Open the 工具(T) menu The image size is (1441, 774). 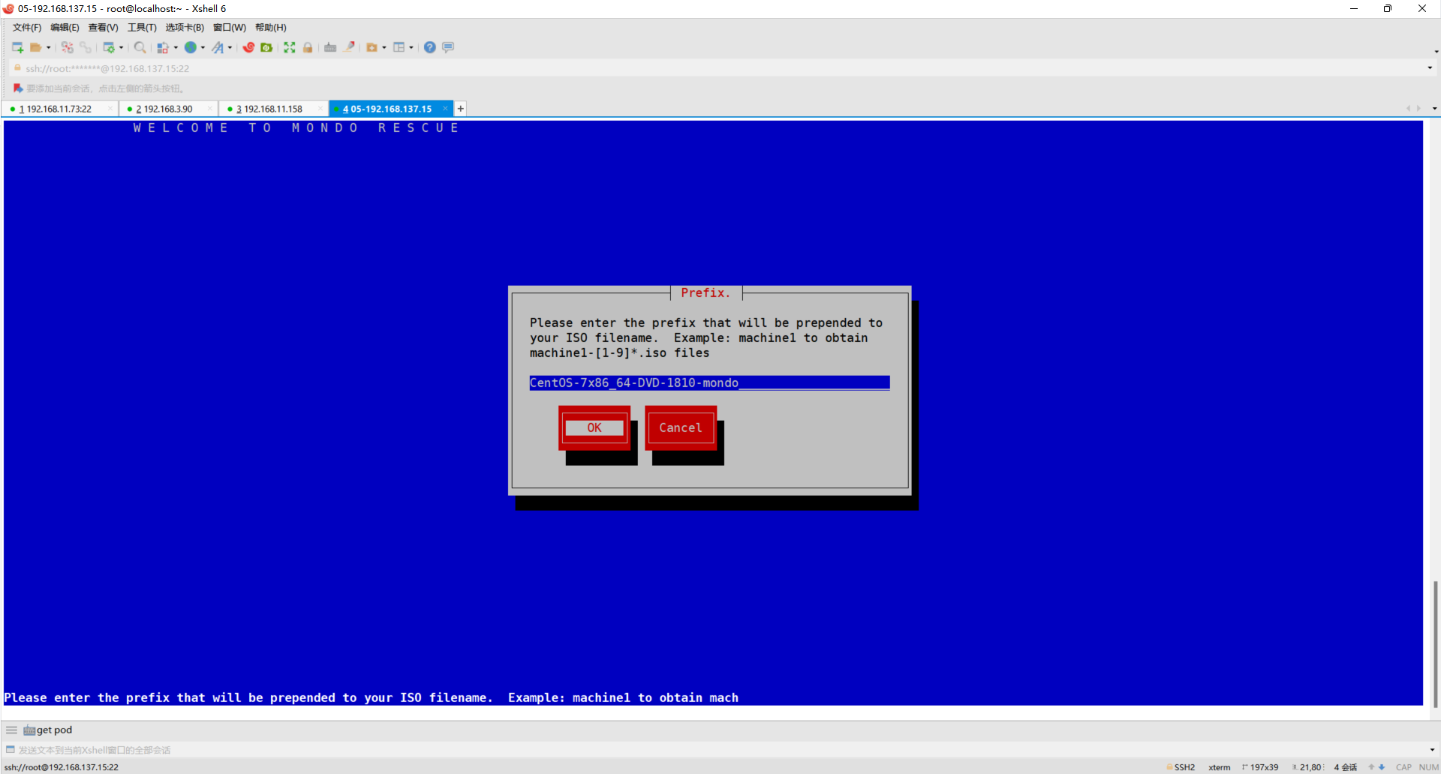(x=142, y=28)
